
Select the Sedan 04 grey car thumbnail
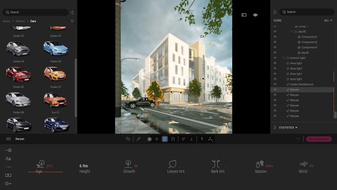[x=18, y=49]
